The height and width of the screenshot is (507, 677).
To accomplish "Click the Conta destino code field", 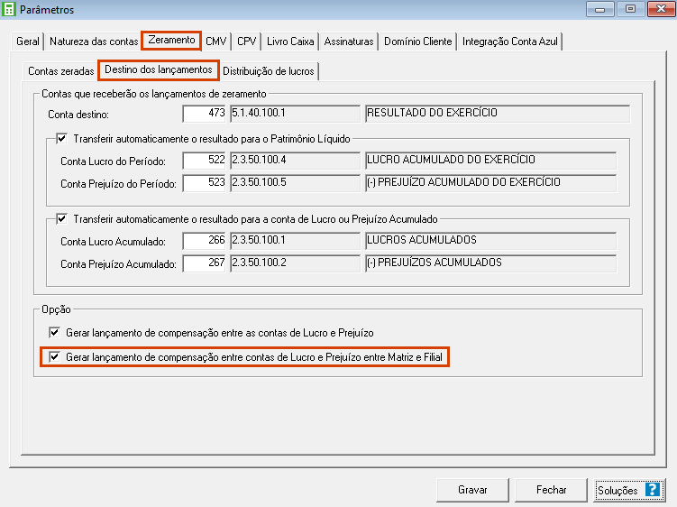I will point(205,114).
